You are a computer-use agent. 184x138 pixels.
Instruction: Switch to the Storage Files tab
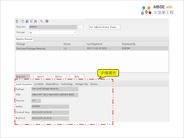82,84
